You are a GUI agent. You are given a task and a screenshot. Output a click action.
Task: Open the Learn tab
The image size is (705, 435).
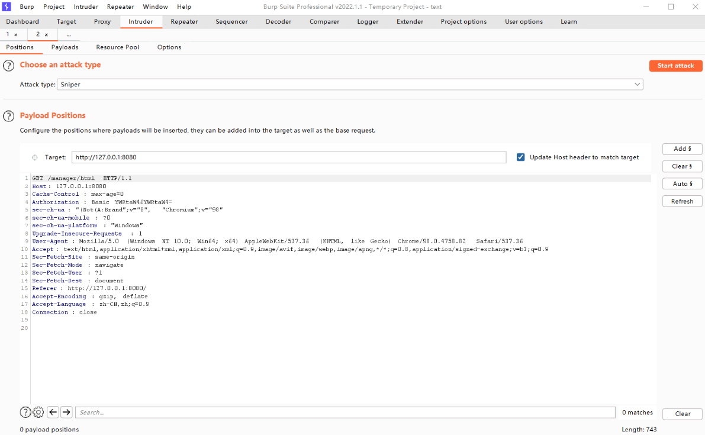569,21
